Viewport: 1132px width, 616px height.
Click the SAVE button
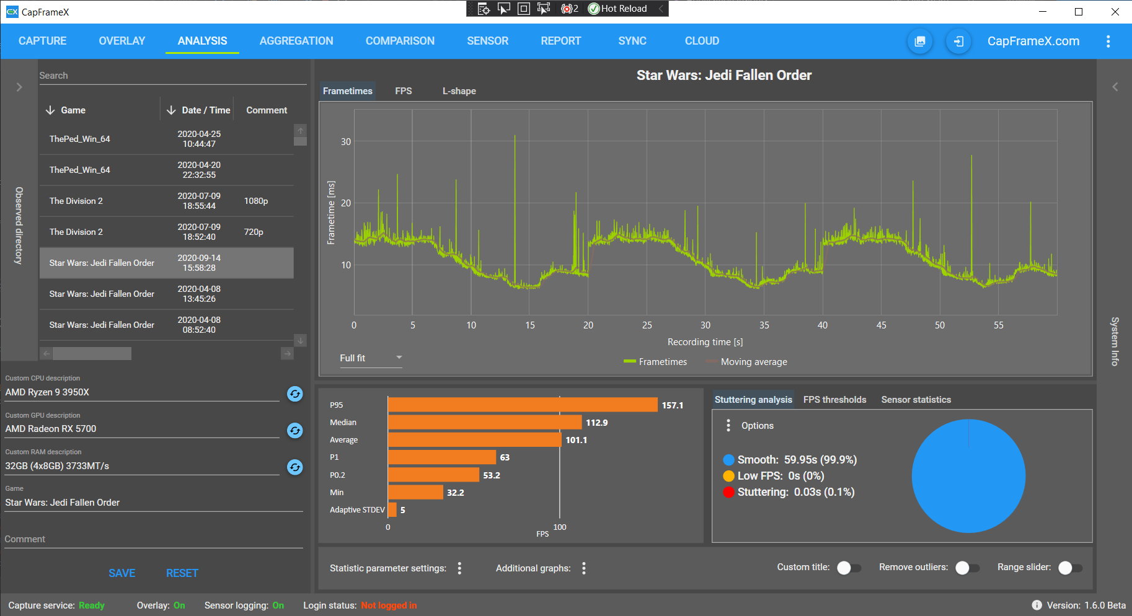122,573
